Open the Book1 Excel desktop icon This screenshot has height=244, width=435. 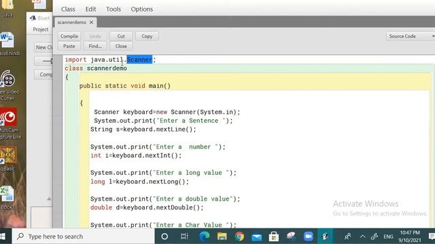(7, 197)
